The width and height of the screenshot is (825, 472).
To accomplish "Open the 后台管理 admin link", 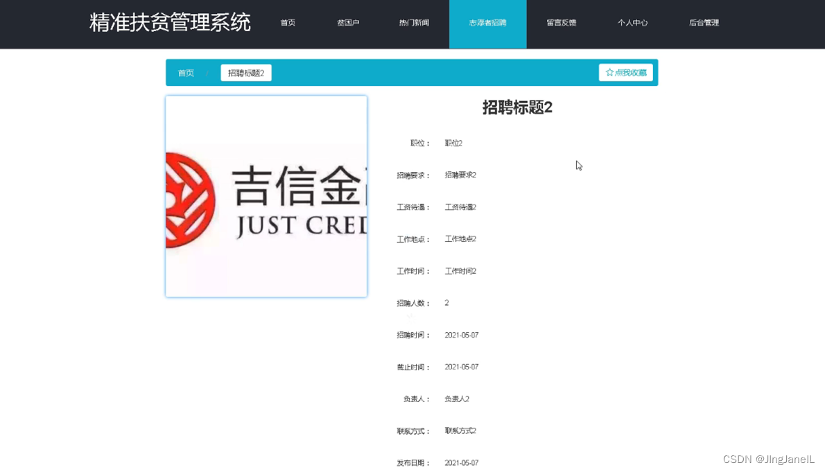I will pyautogui.click(x=704, y=23).
